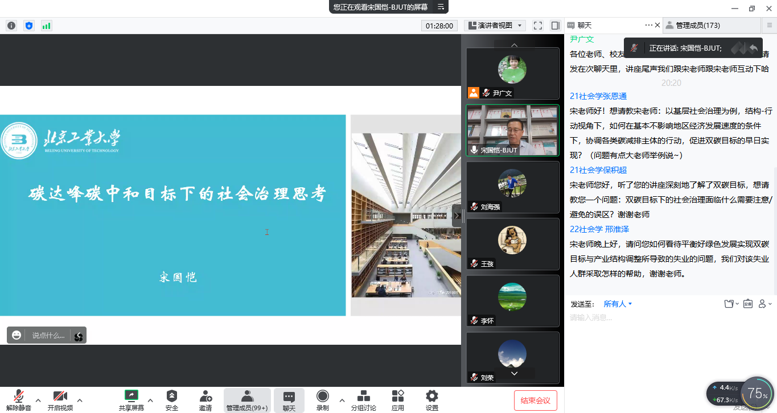777x413 pixels.
Task: Open Settings (设置) gear icon
Action: click(x=432, y=400)
